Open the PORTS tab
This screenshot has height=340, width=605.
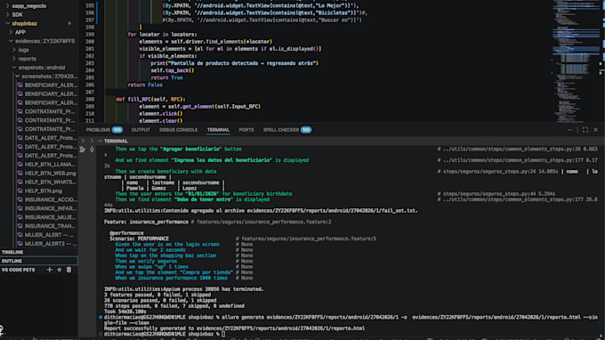pyautogui.click(x=246, y=130)
